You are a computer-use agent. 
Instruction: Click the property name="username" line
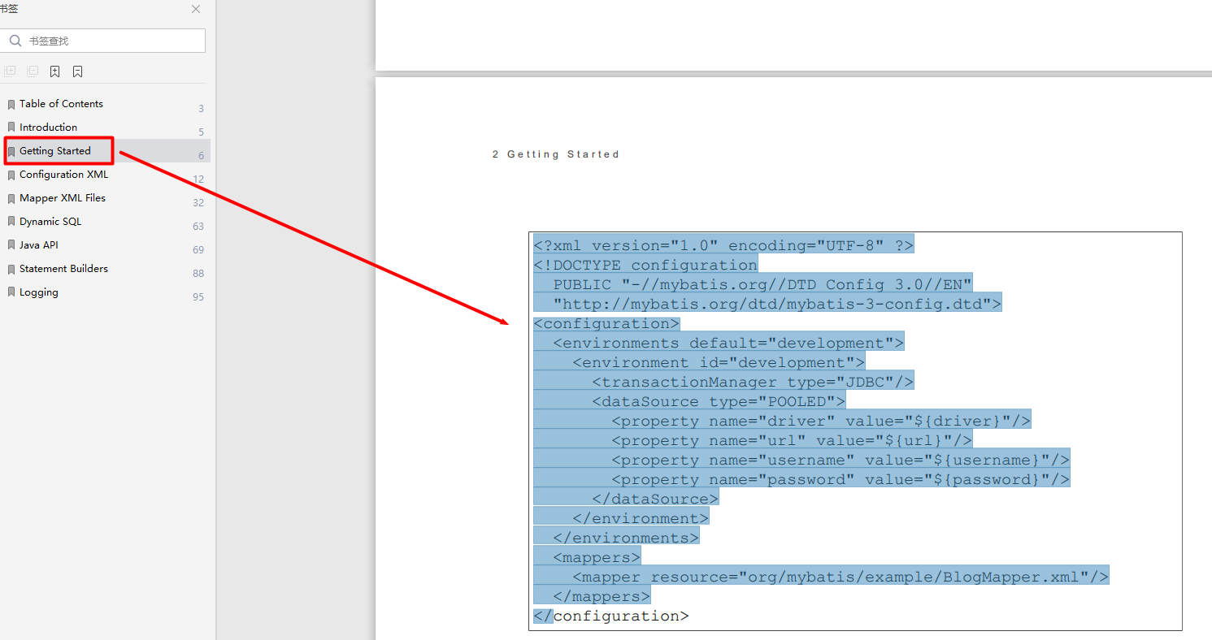click(841, 460)
